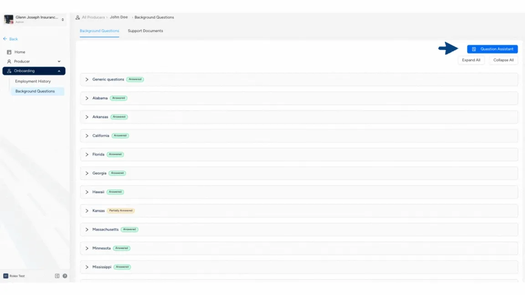The image size is (525, 295).
Task: Go Back using the sidebar link
Action: click(x=10, y=39)
